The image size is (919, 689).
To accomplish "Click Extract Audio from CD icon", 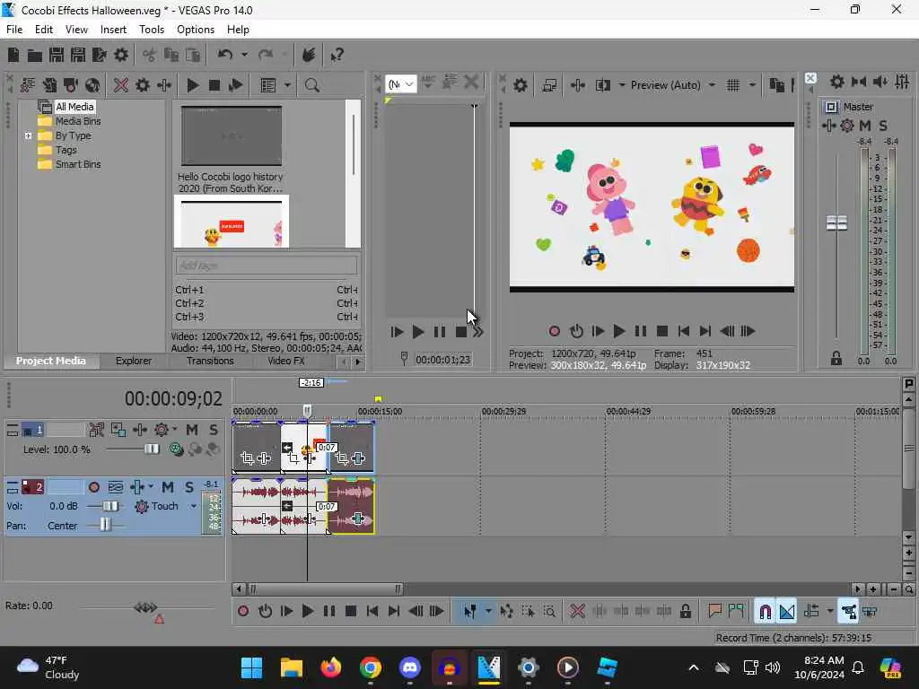I will (71, 85).
